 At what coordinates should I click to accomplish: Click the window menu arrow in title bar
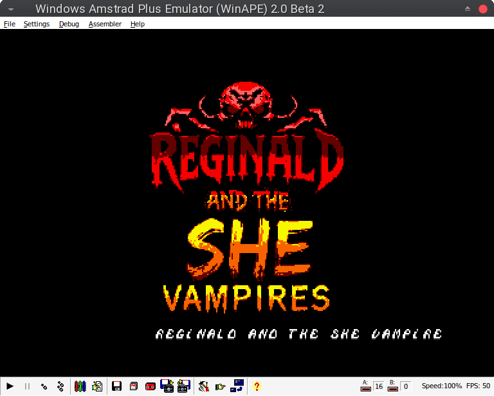[11, 9]
